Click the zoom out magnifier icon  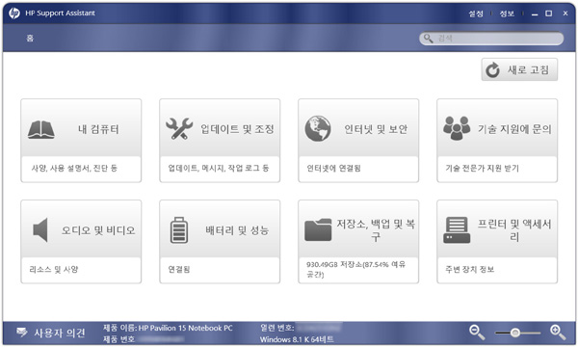(x=477, y=332)
